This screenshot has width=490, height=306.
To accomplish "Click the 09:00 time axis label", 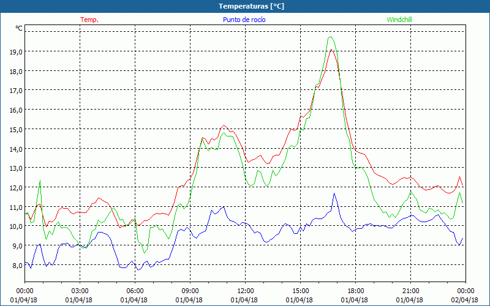I will (x=190, y=291).
